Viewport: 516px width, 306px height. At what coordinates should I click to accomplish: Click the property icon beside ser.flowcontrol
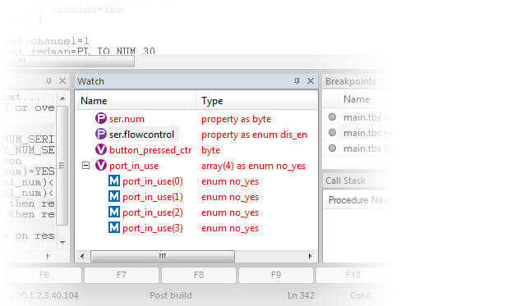101,134
